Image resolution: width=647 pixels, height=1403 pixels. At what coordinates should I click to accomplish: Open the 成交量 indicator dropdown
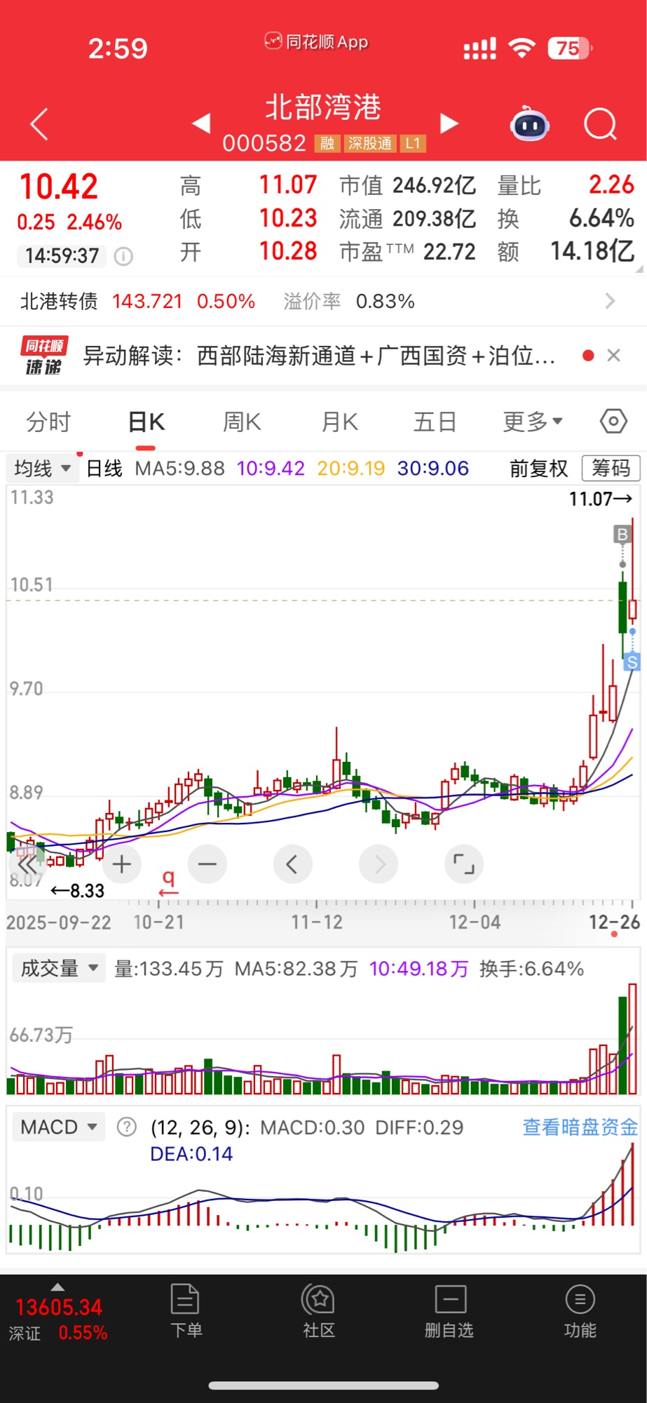59,969
